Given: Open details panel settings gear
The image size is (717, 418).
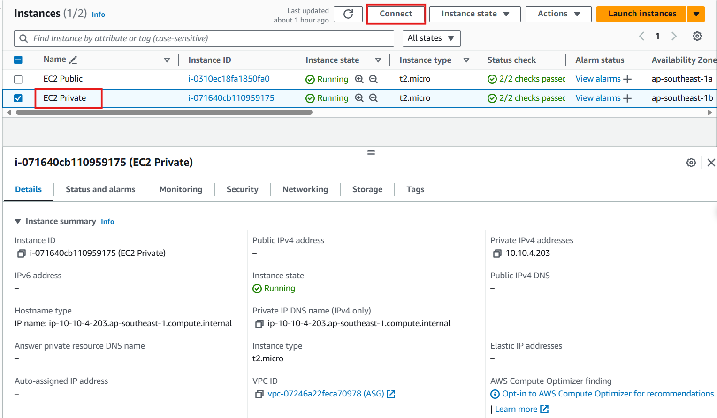Looking at the screenshot, I should 691,163.
